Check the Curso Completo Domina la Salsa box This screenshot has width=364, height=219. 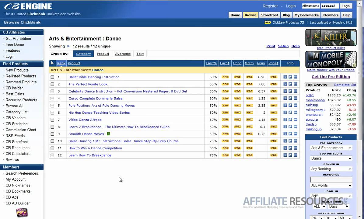[x=52, y=98]
